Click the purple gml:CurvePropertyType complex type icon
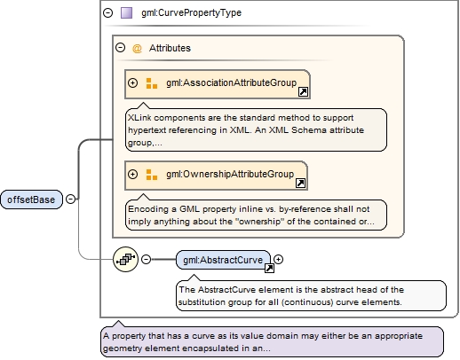Image resolution: width=460 pixels, height=360 pixels. (x=126, y=13)
